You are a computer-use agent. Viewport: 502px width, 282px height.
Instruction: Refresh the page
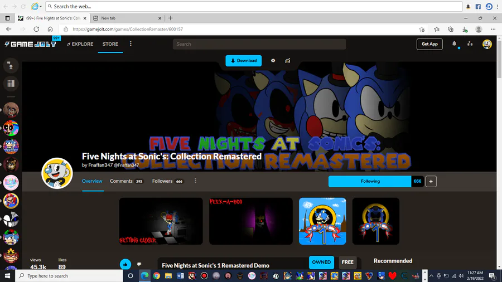coord(36,29)
